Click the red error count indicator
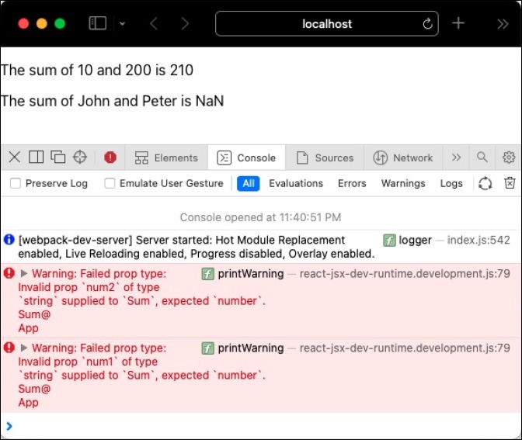Image resolution: width=522 pixels, height=440 pixels. click(x=110, y=158)
